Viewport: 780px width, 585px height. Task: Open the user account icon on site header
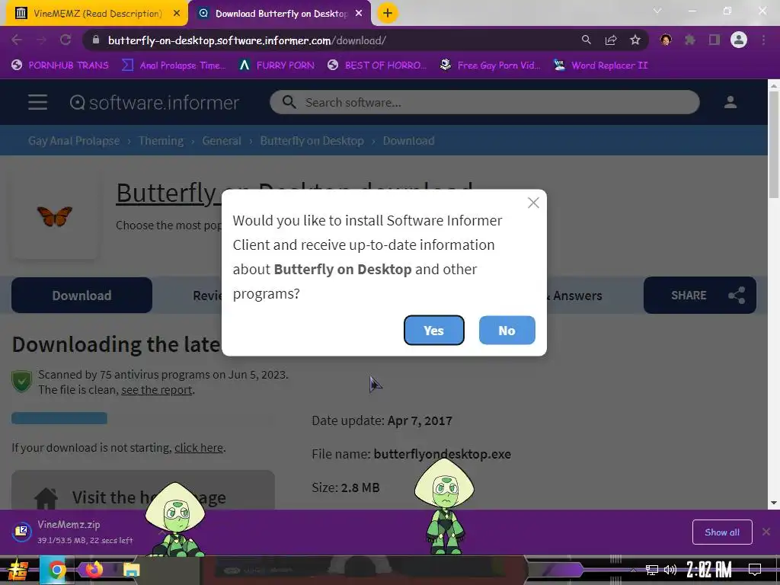pyautogui.click(x=730, y=102)
